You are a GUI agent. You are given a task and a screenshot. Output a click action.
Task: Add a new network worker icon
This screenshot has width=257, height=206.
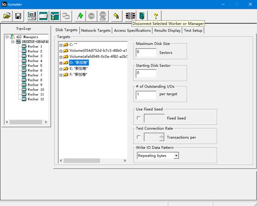[55, 16]
